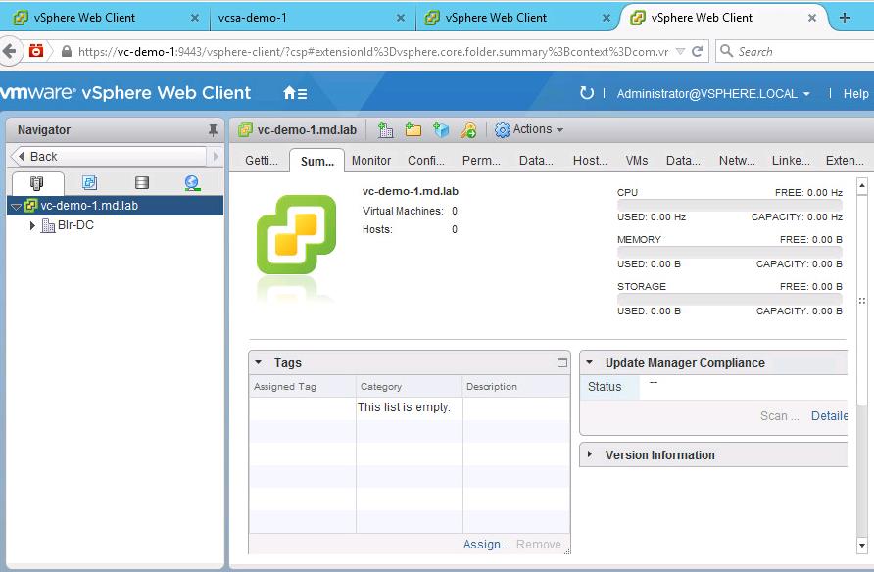The width and height of the screenshot is (874, 572).
Task: Refresh the vSphere Web Client view
Action: [586, 93]
